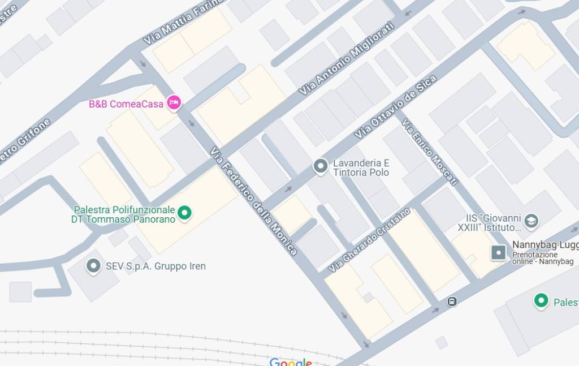Select the IIS Giovanni XXIII school icon
Viewport: 579px width, 366px height.
coord(531,221)
